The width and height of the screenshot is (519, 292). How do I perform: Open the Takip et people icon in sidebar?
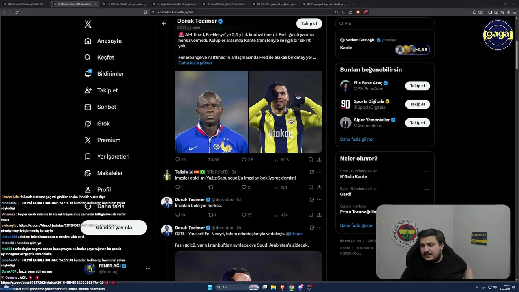point(88,90)
